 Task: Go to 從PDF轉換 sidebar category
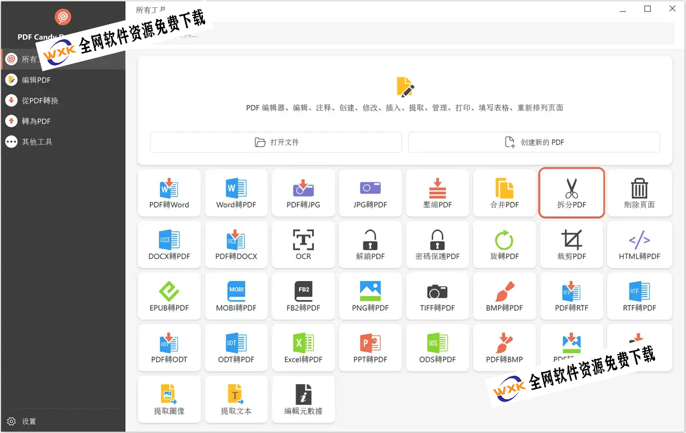[x=40, y=101]
